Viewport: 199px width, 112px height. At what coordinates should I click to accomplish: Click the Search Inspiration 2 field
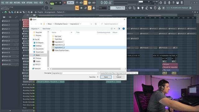pyautogui.click(x=112, y=24)
